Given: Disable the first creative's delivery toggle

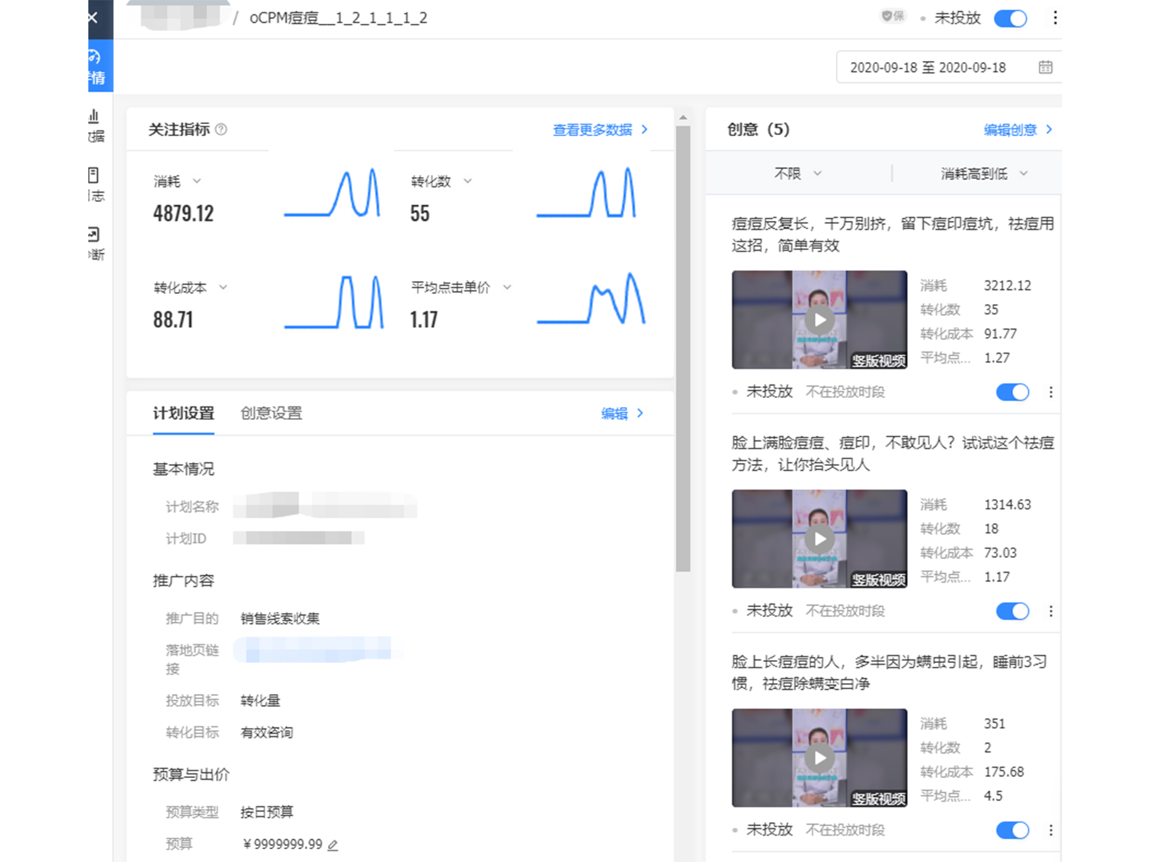Looking at the screenshot, I should [1012, 392].
